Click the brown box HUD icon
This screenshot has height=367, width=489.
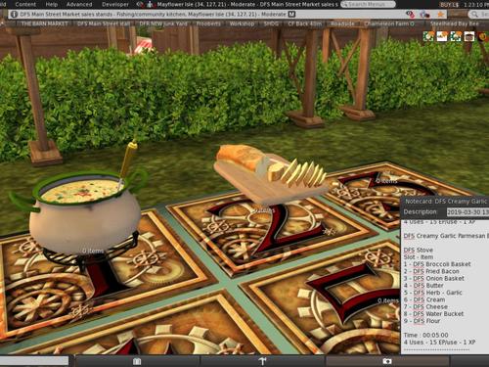[469, 36]
